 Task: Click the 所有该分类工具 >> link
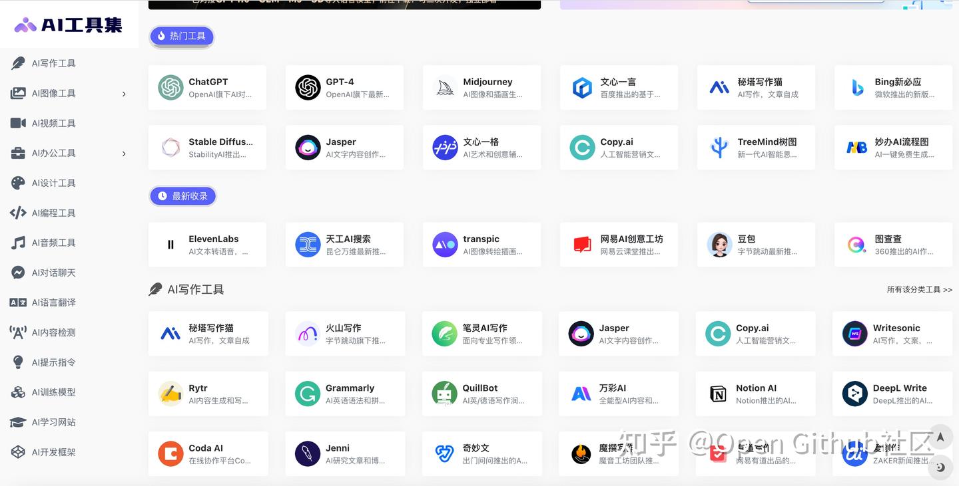(920, 290)
